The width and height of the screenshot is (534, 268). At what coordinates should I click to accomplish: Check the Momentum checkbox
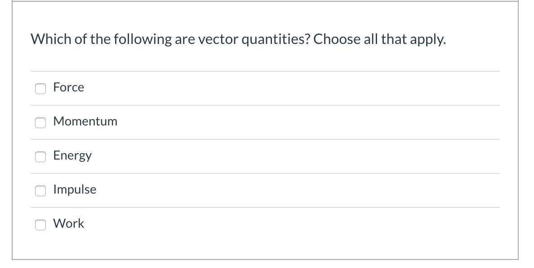pyautogui.click(x=40, y=123)
